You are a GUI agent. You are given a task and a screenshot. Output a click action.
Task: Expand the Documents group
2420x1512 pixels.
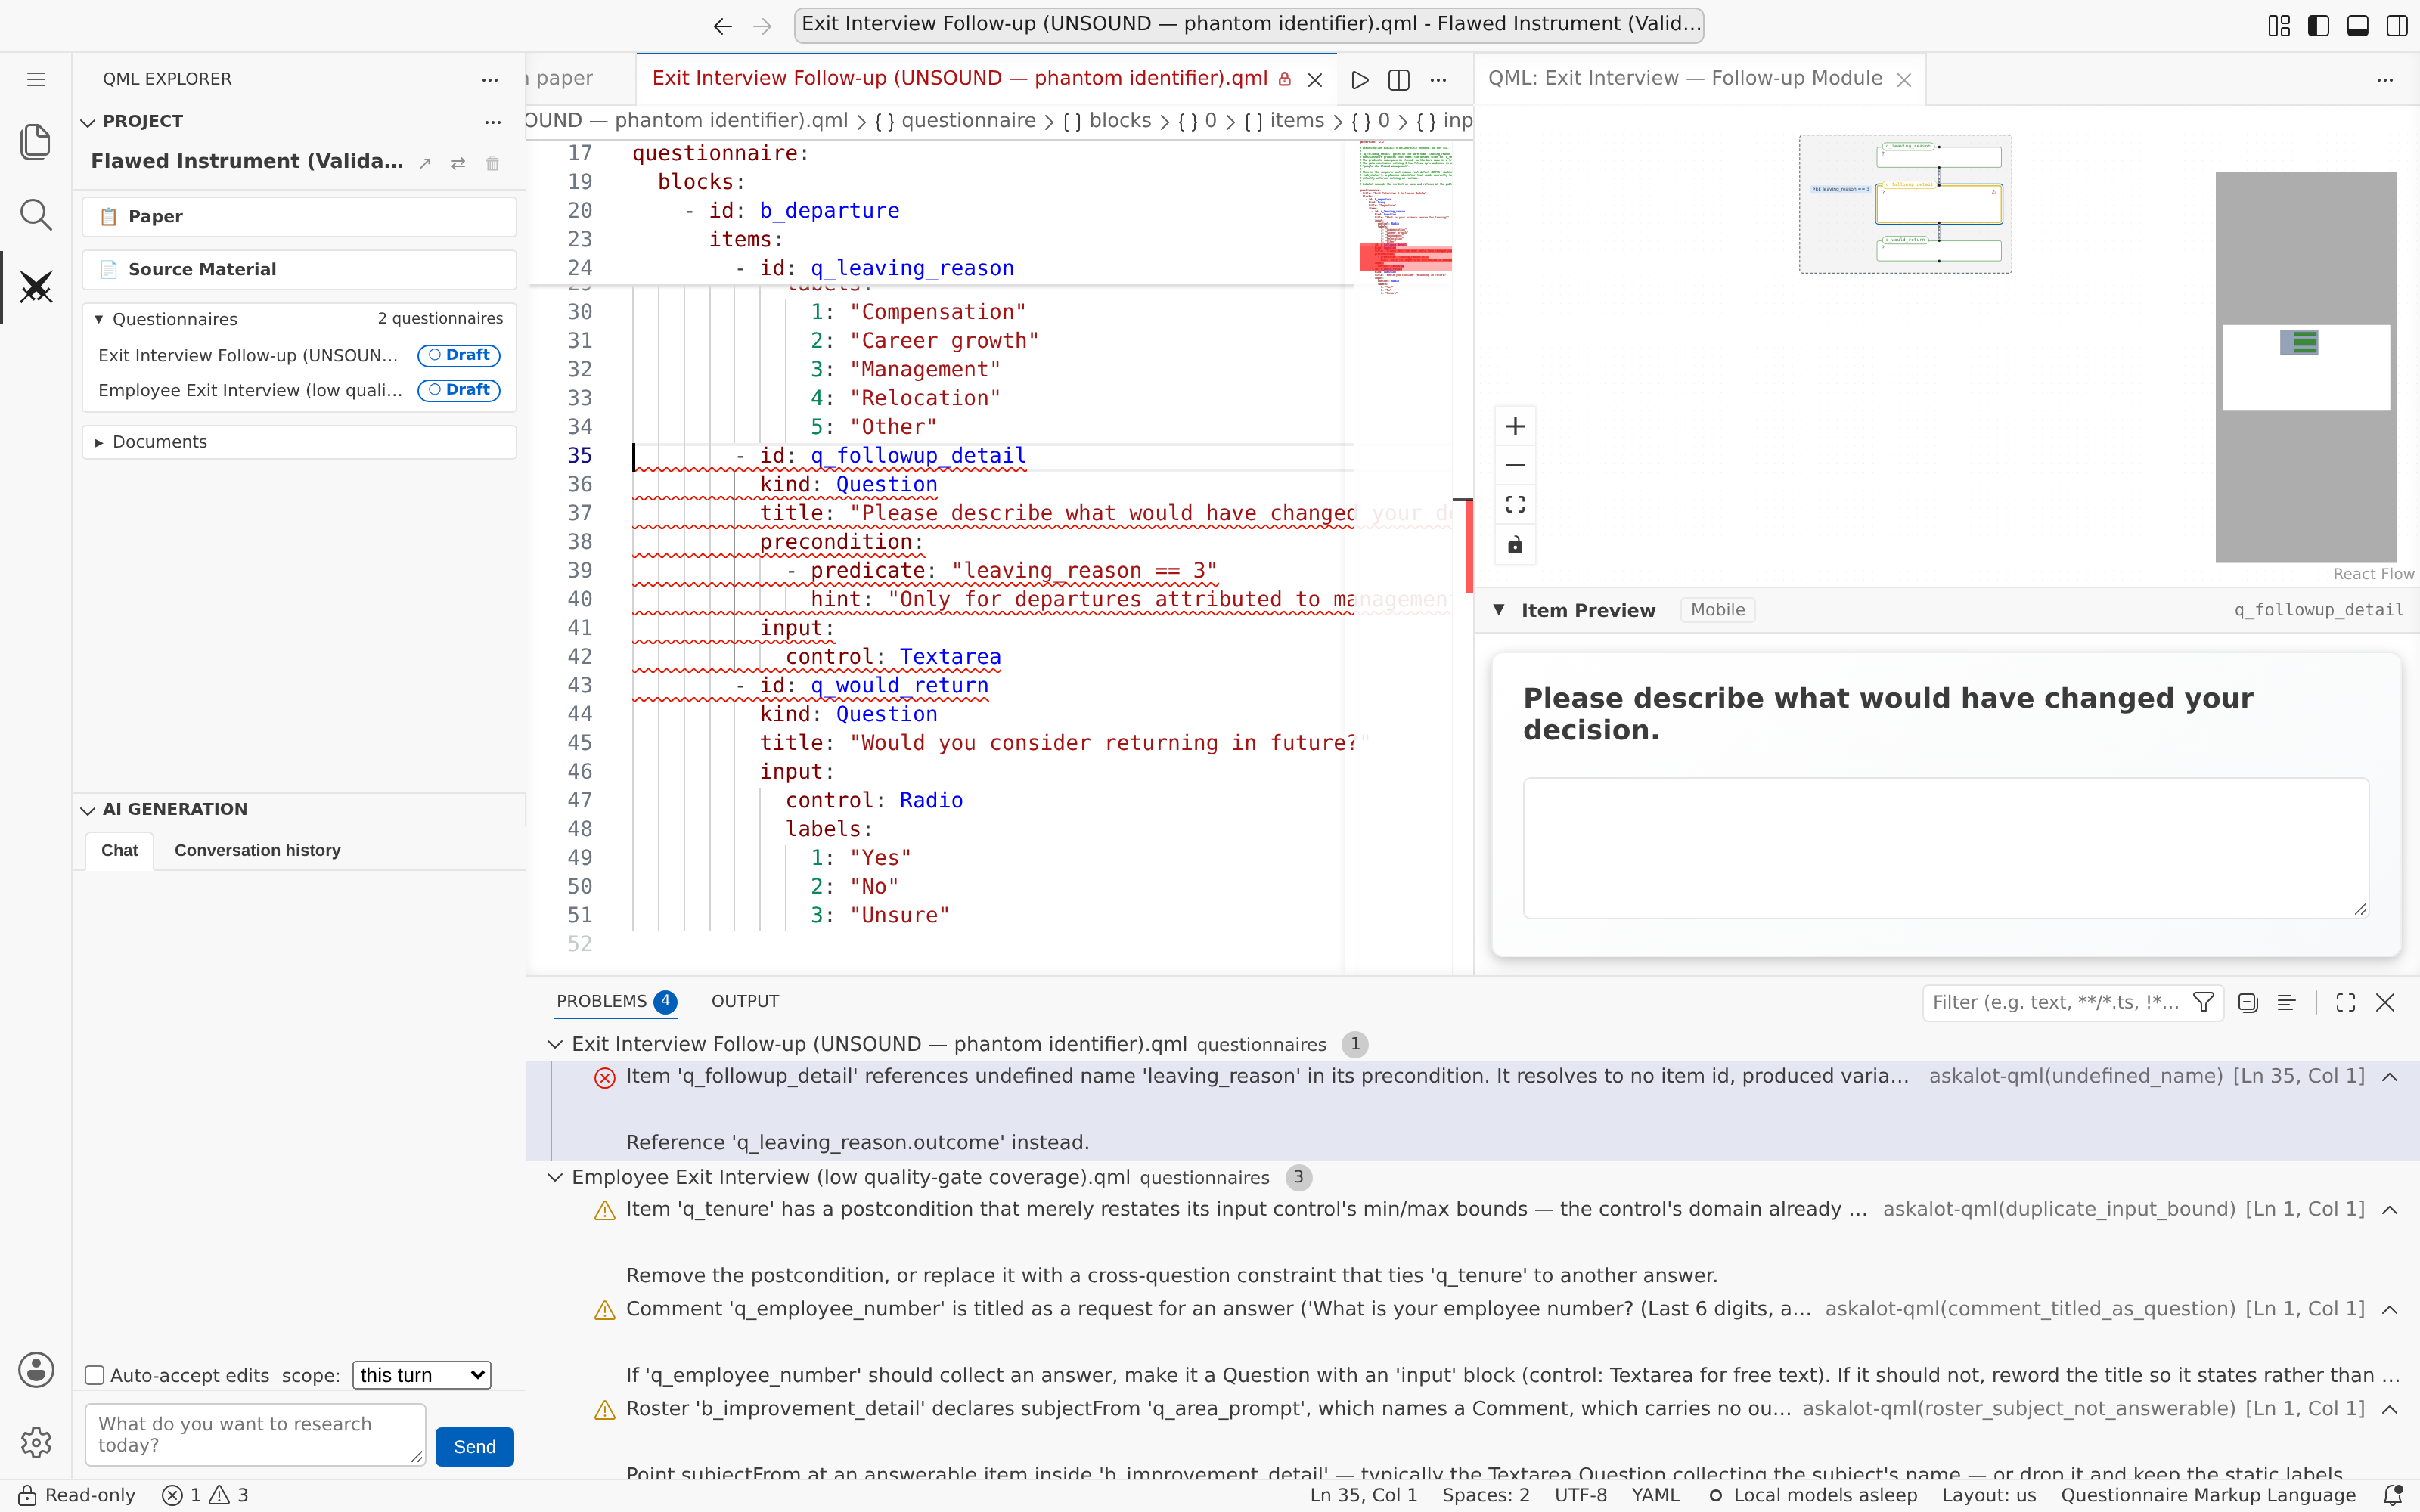[x=99, y=442]
